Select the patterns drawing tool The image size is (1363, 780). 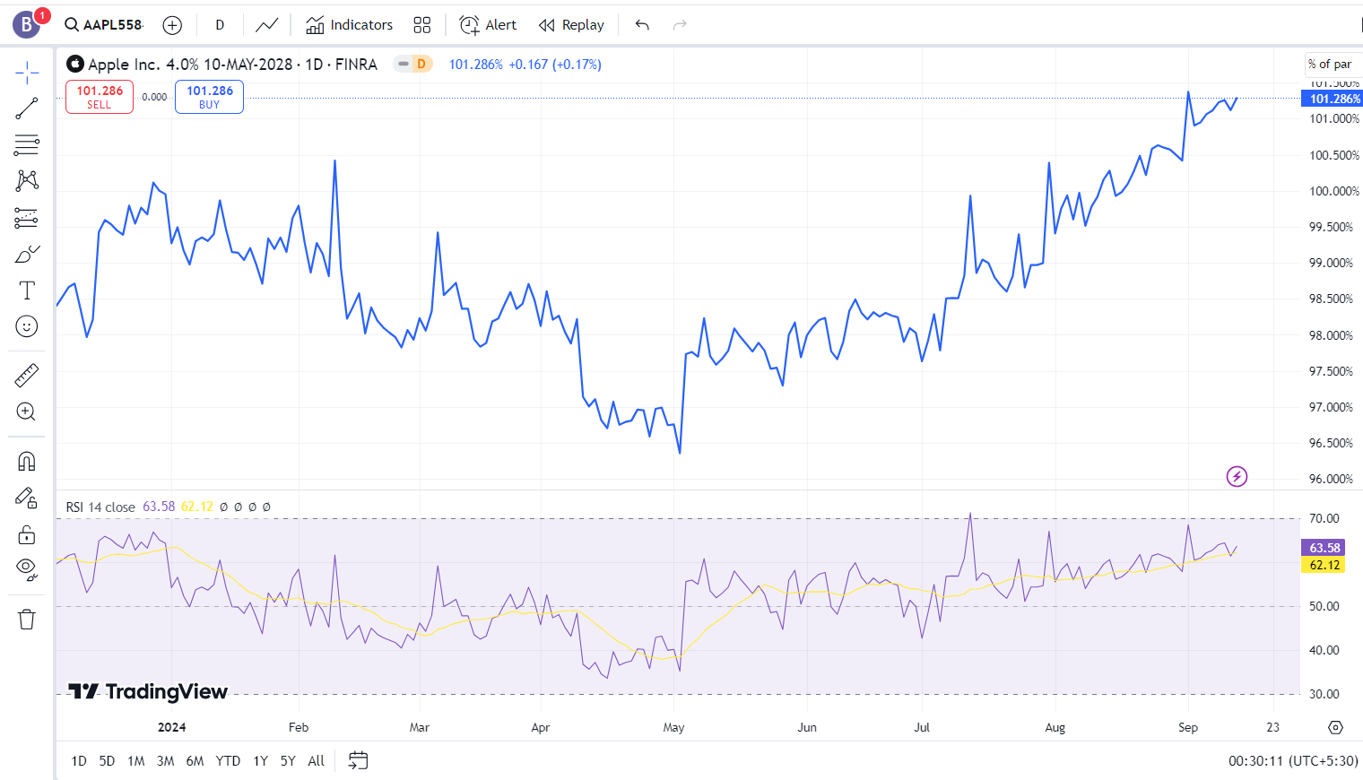point(27,181)
